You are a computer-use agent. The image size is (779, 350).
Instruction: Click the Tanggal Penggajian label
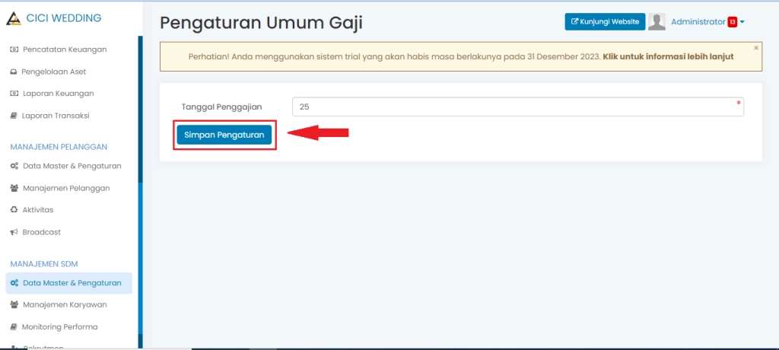tap(221, 107)
